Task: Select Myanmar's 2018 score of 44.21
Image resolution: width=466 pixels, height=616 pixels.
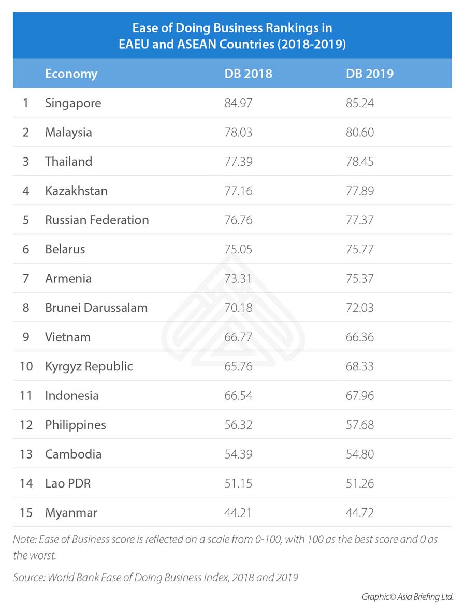Action: click(x=238, y=513)
